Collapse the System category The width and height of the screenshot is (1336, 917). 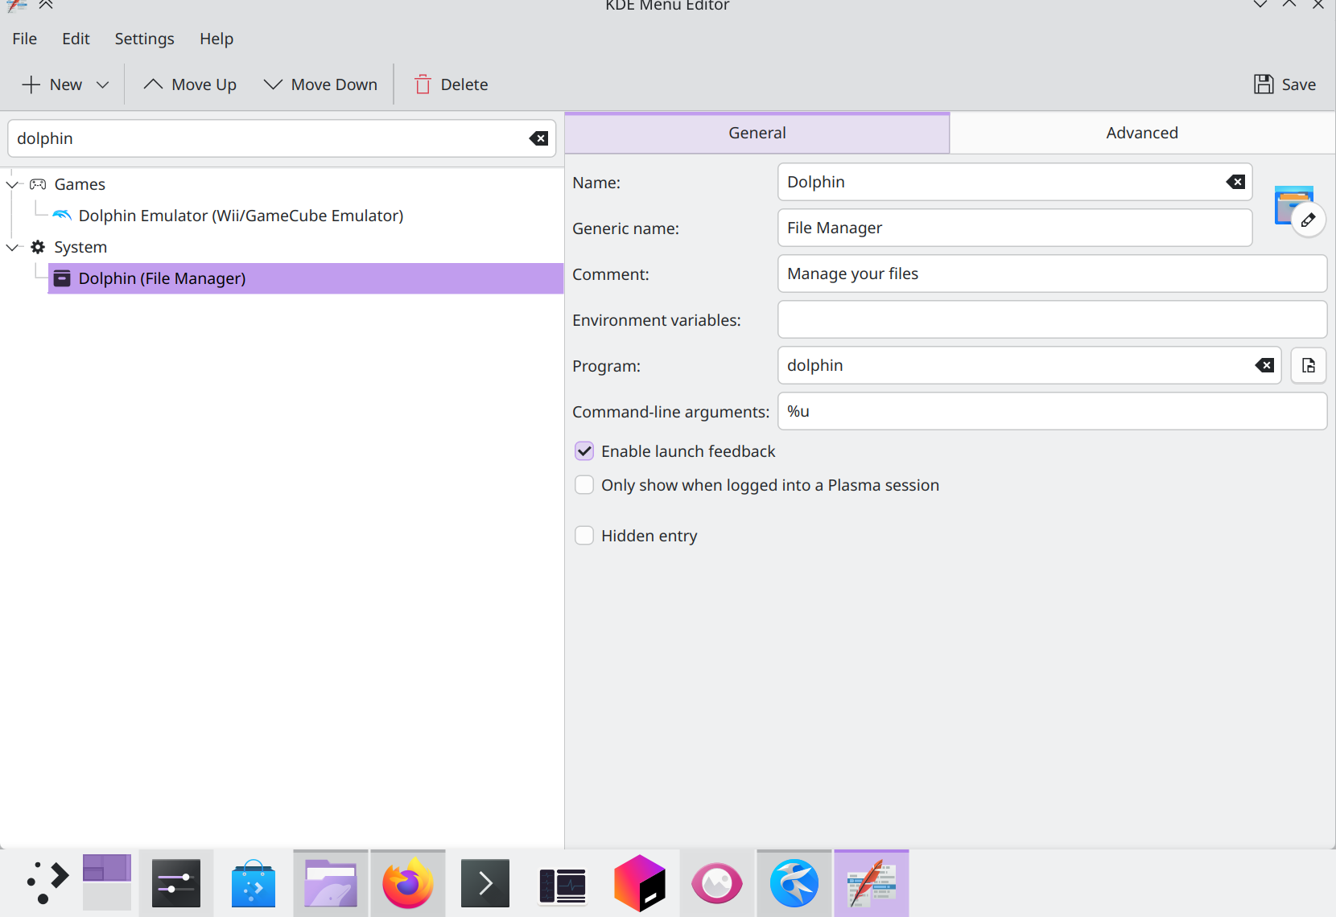click(12, 247)
